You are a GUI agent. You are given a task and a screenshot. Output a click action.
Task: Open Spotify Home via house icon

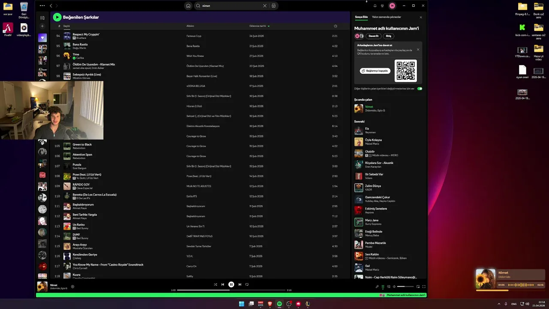tap(188, 6)
